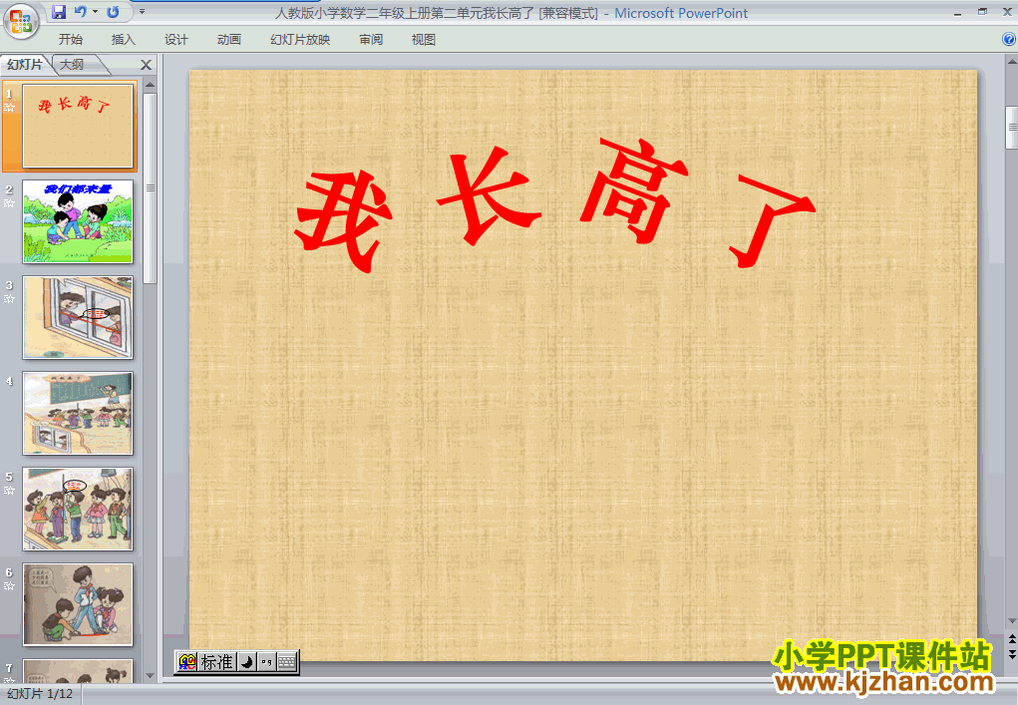The image size is (1018, 705).
Task: Select slide 3 thumbnail with window scene
Action: click(x=78, y=317)
